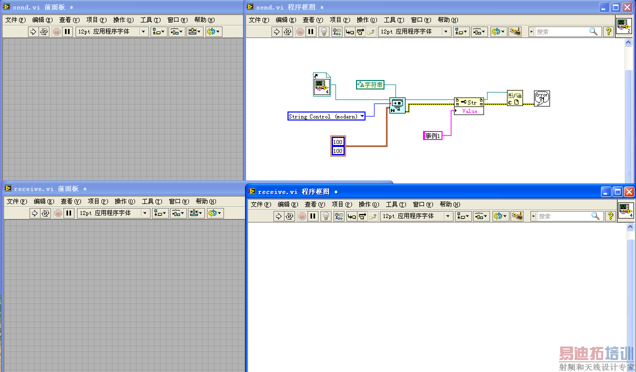
Task: Run receive.vi block diagram continuously
Action: (289, 216)
